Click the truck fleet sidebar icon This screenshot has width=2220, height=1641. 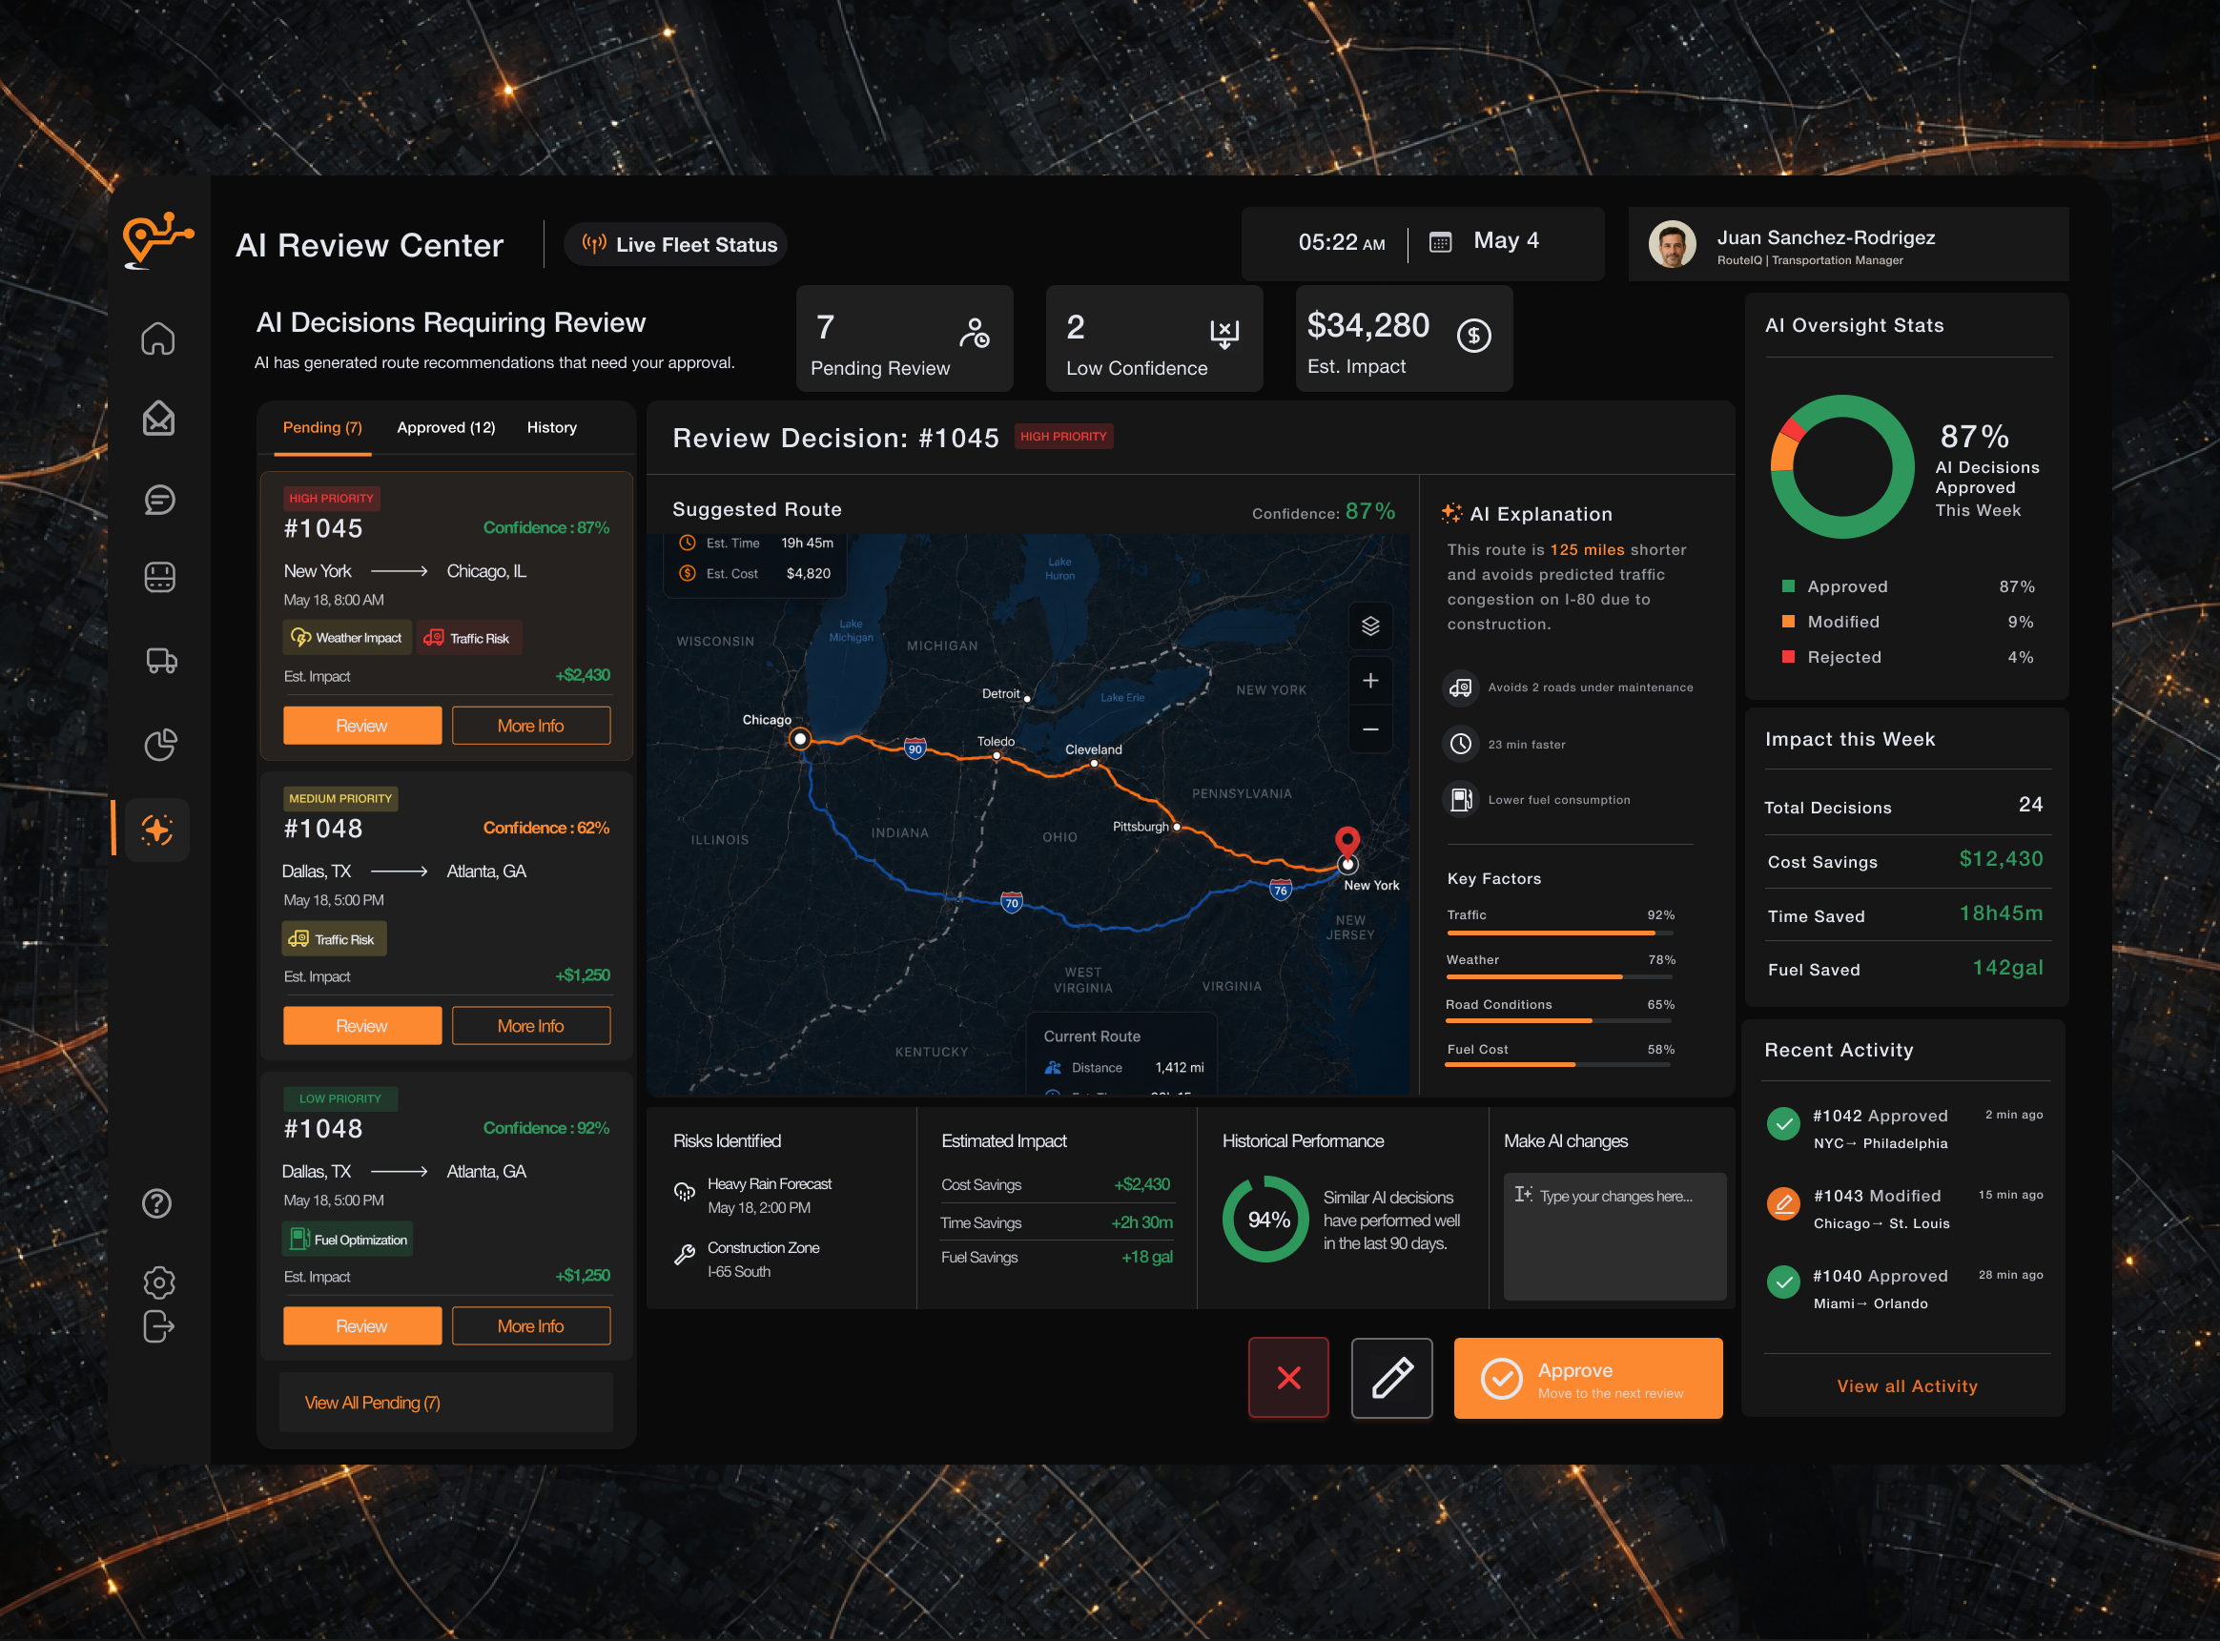161,661
